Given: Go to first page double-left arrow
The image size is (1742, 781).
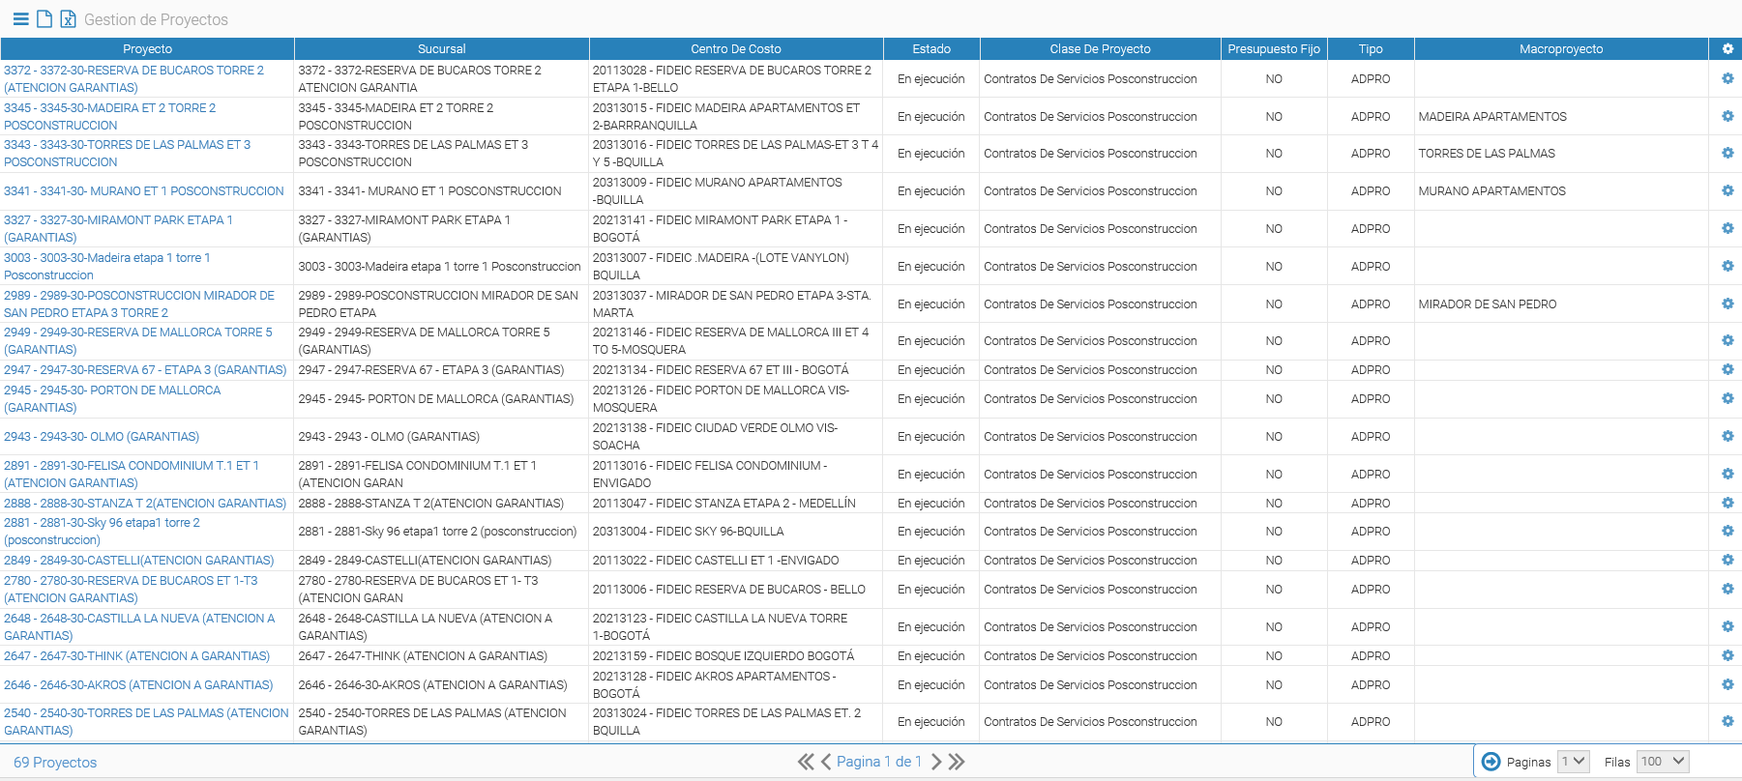Looking at the screenshot, I should (806, 762).
